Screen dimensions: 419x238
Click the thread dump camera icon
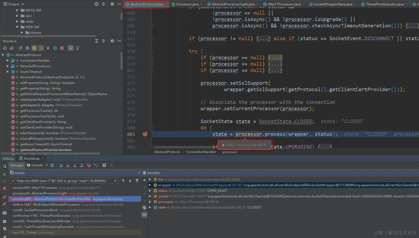pos(5,213)
